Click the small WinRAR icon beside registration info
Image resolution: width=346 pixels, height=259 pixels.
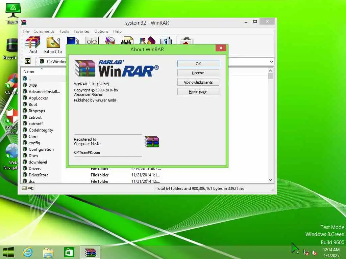(x=152, y=142)
